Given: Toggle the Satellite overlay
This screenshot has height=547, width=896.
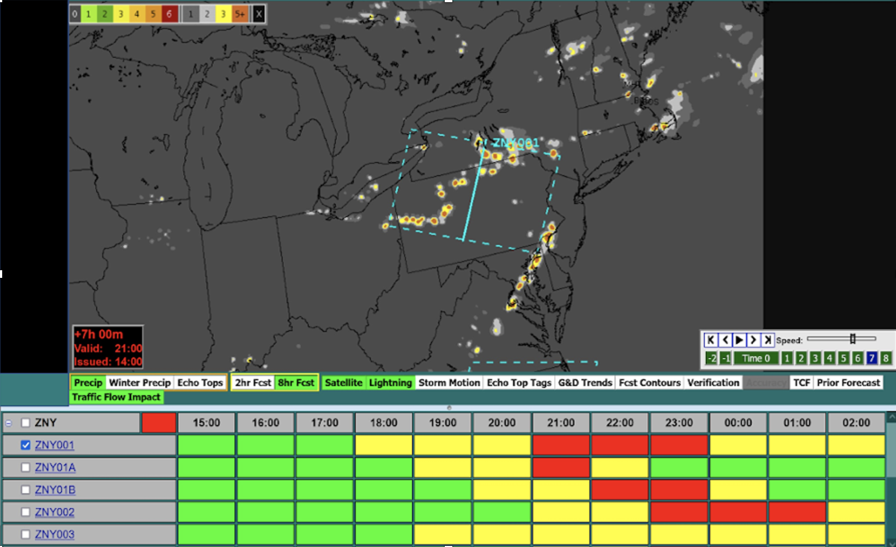Looking at the screenshot, I should coord(343,382).
